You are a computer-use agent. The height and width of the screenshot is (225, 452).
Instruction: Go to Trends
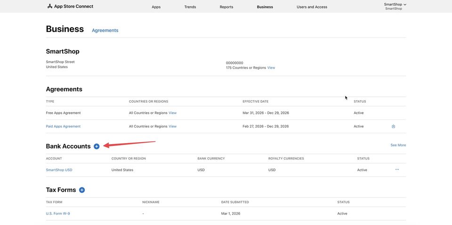point(190,7)
